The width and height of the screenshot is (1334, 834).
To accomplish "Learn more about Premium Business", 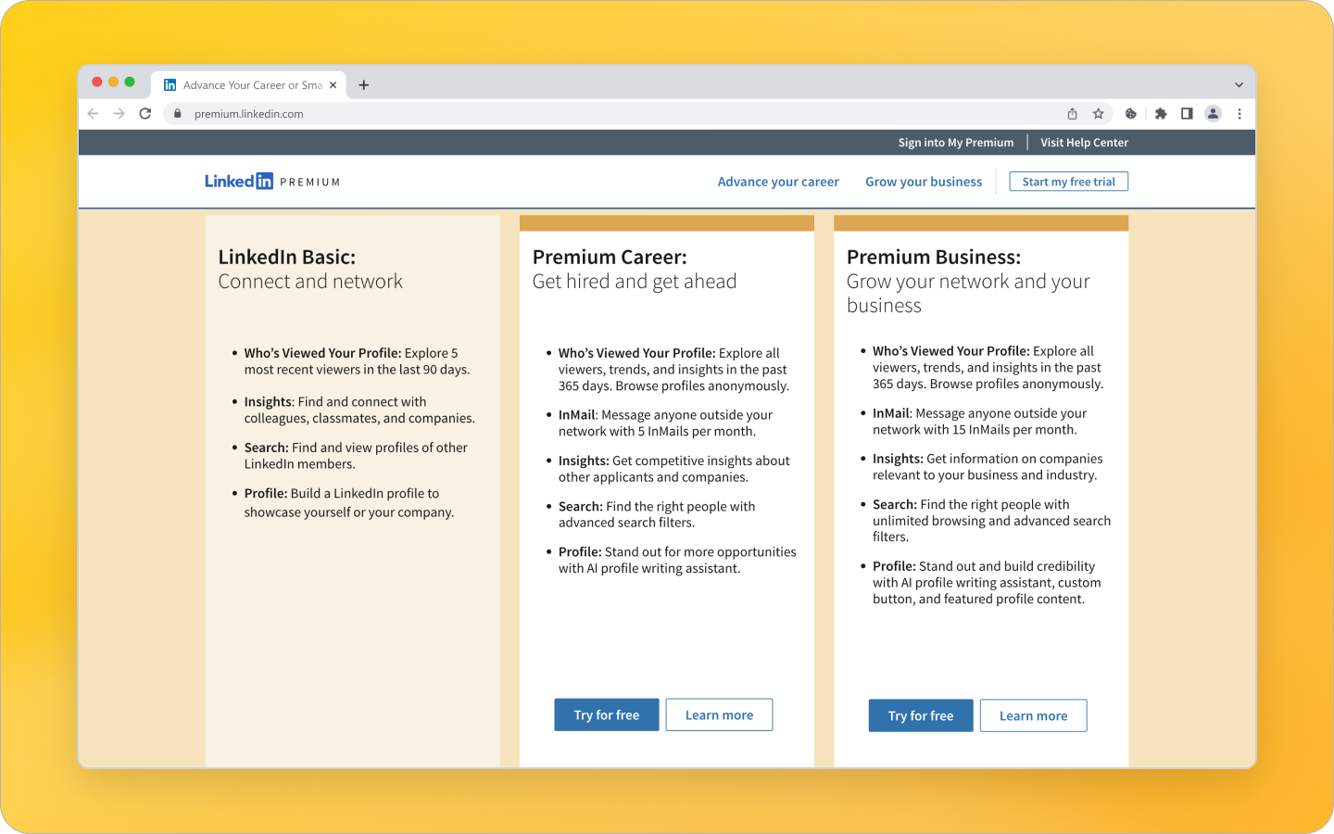I will [x=1033, y=715].
